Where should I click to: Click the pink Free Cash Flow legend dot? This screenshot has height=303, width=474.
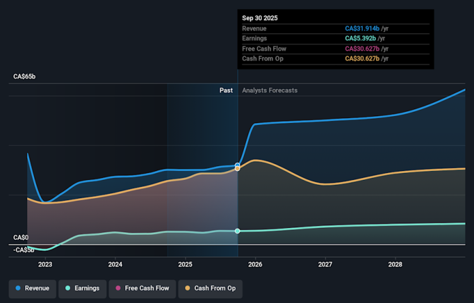[118, 288]
